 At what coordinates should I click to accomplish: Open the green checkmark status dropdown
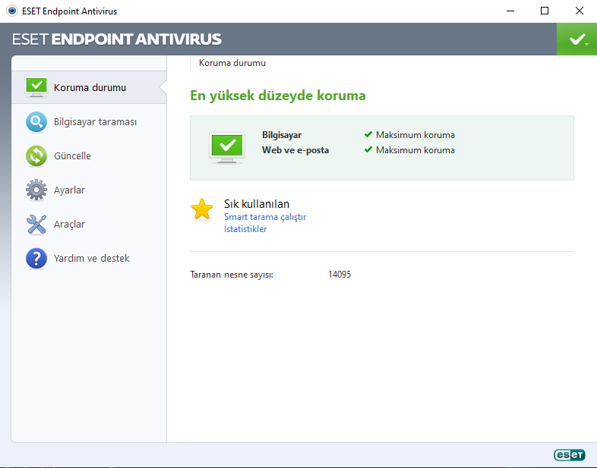[577, 39]
